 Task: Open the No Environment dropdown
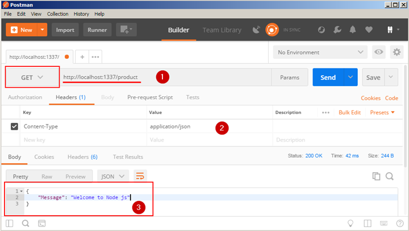pyautogui.click(x=320, y=52)
